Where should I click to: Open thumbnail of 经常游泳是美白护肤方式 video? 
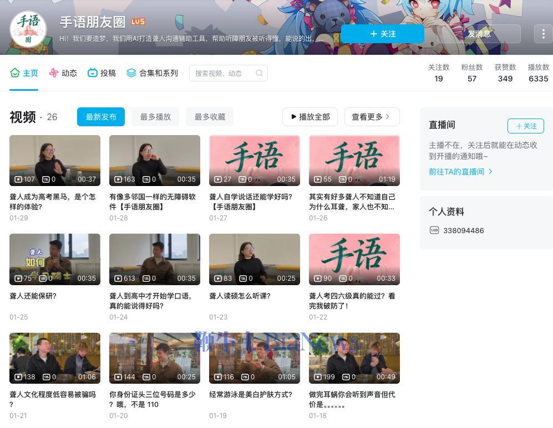254,358
